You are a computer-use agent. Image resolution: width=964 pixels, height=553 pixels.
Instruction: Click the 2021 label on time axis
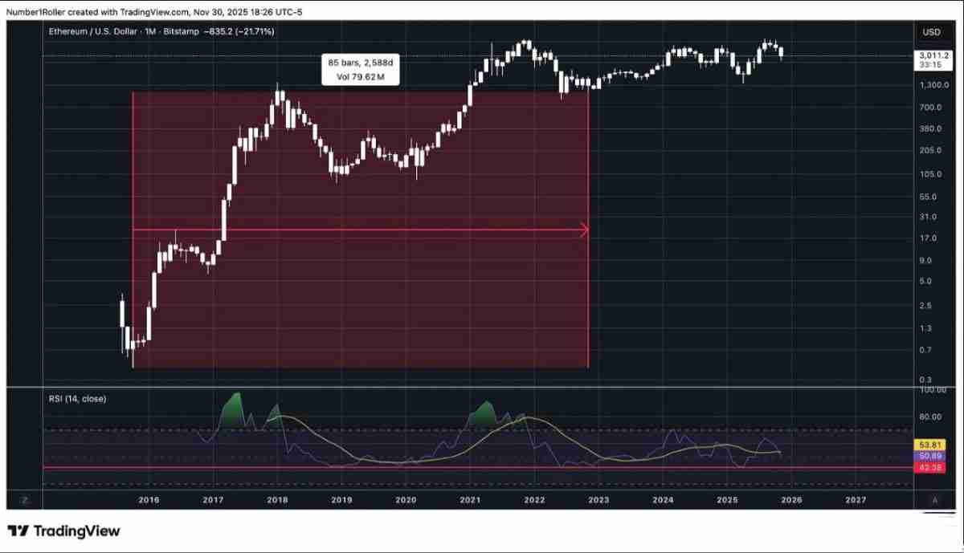tap(470, 500)
